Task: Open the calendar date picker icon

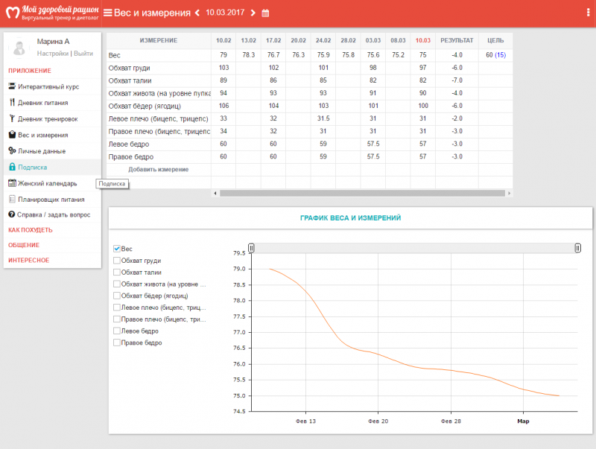Action: pos(265,13)
